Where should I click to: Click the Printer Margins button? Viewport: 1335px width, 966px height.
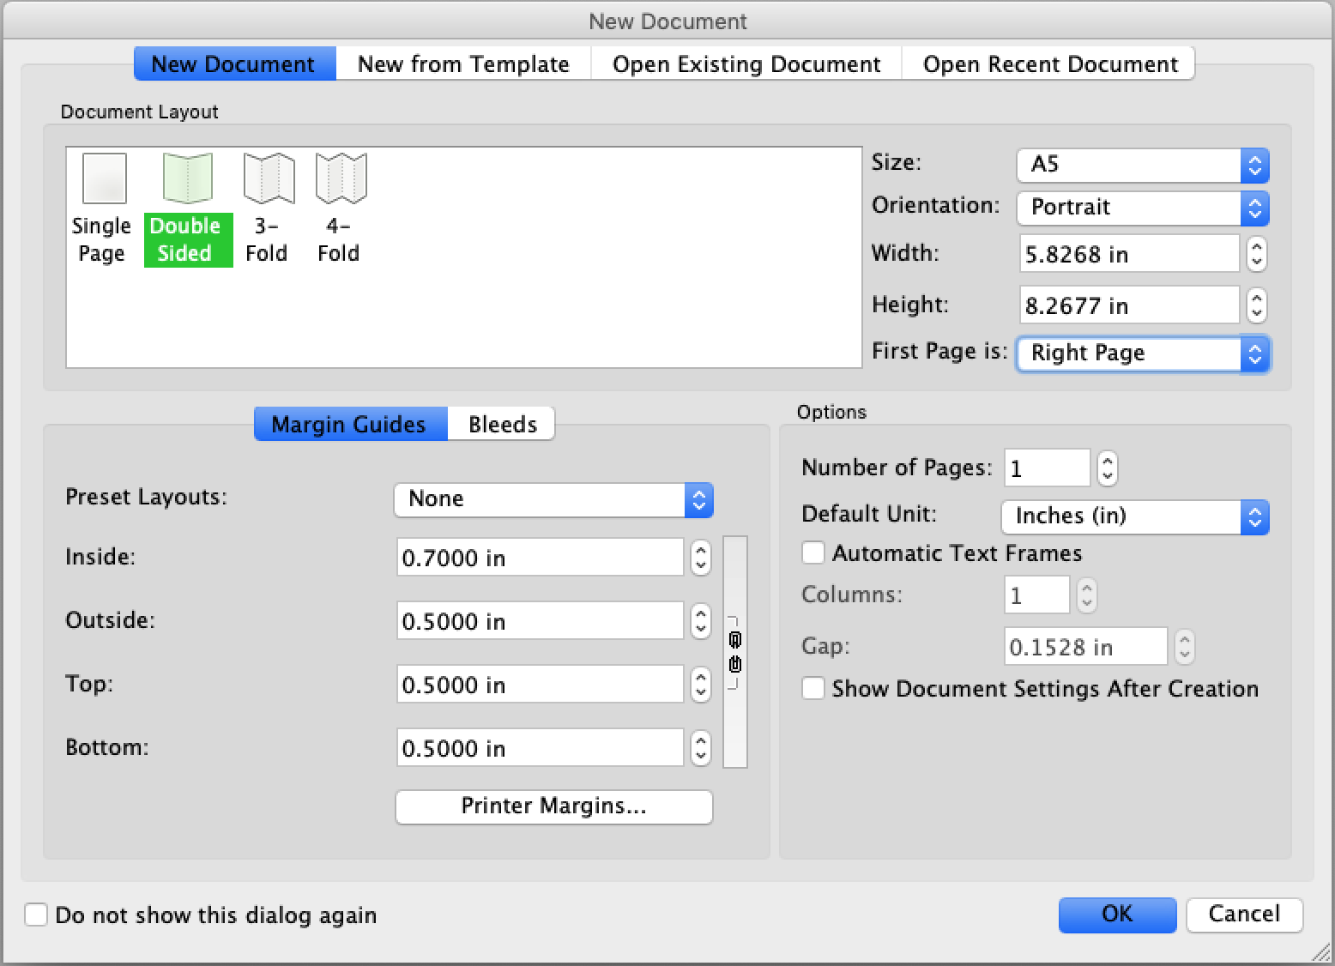(553, 806)
